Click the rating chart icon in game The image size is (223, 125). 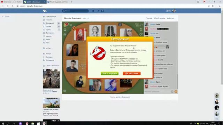[x=65, y=34]
